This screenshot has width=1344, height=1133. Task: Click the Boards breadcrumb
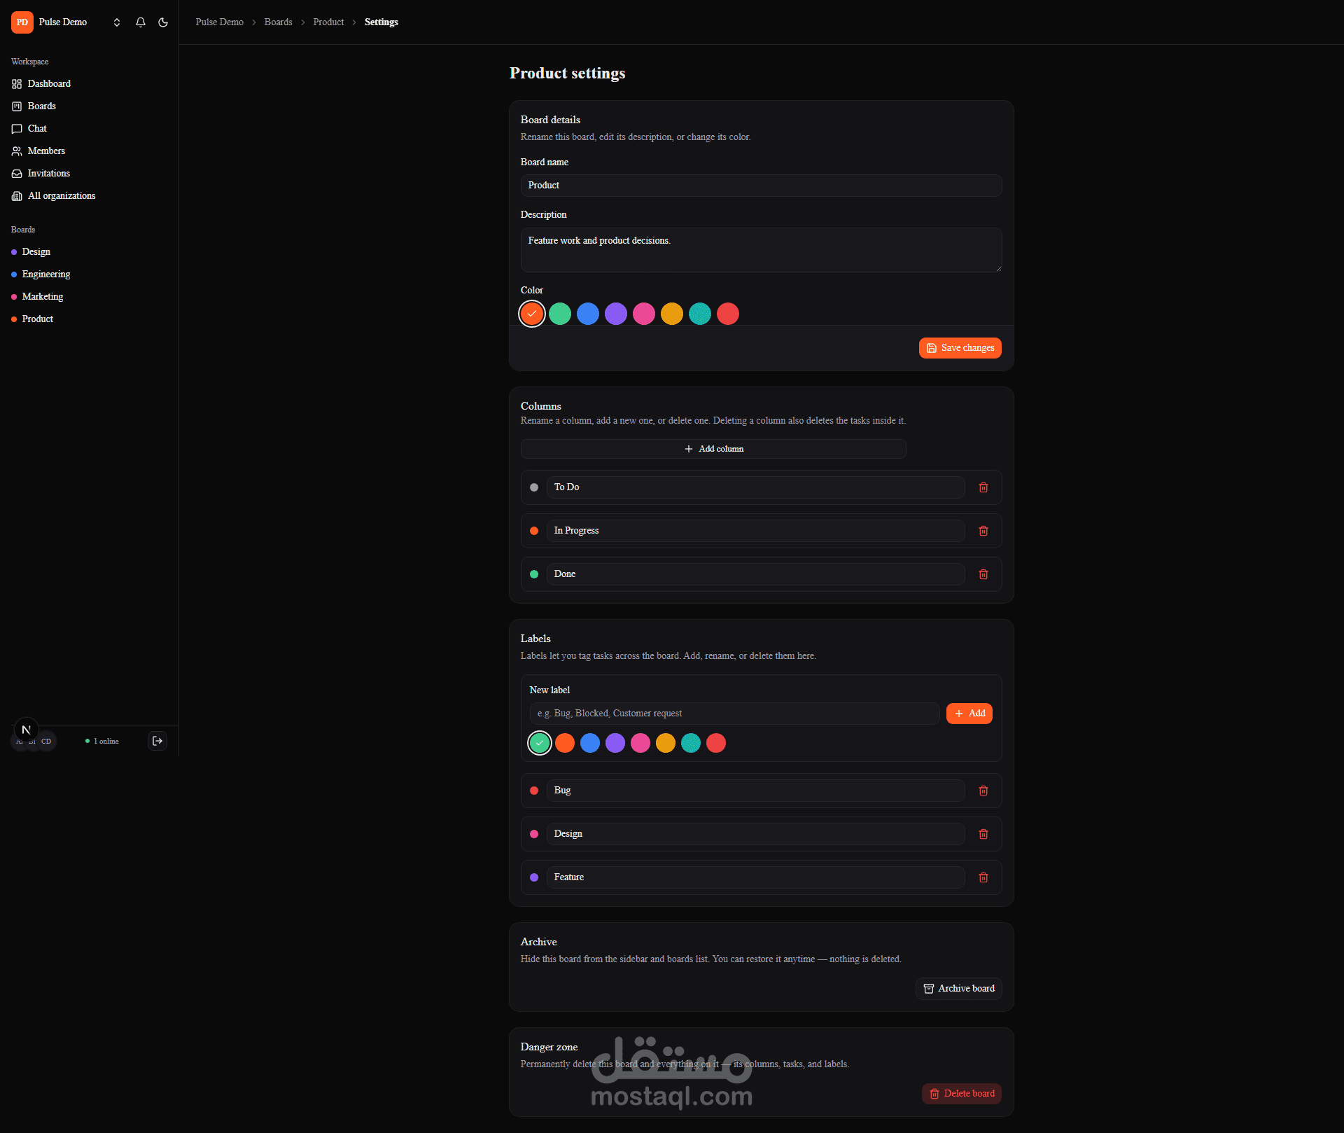tap(278, 22)
